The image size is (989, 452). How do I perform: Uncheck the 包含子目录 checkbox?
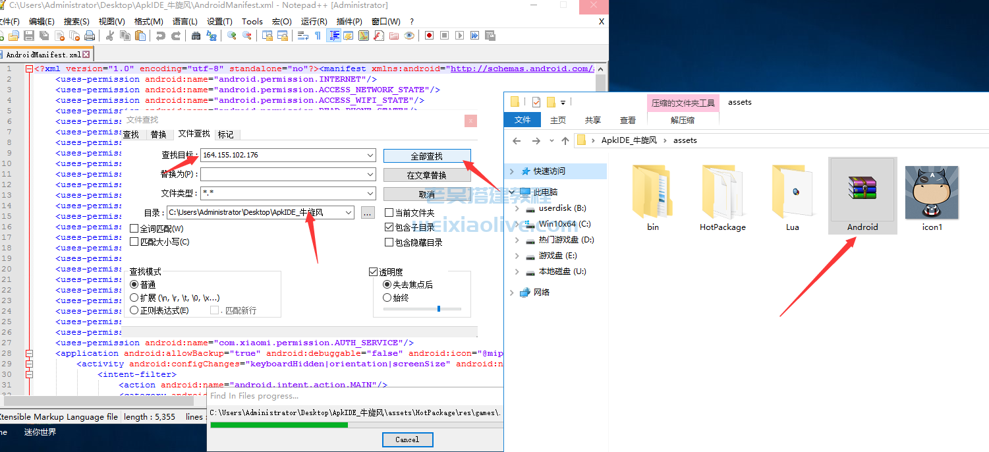[x=389, y=226]
